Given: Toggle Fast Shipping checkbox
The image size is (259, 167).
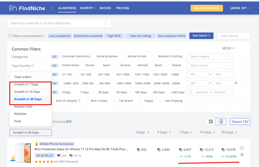Looking at the screenshot, I should 161,101.
